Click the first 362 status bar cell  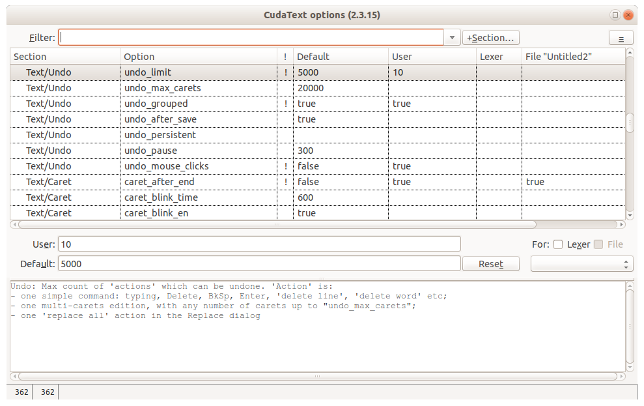coord(21,392)
